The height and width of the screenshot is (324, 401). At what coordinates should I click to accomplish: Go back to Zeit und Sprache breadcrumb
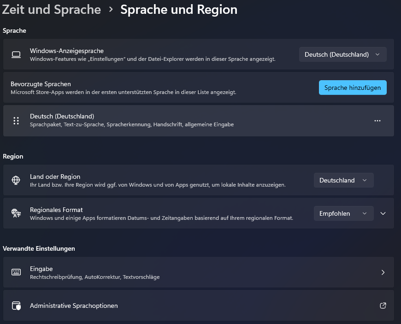[52, 9]
